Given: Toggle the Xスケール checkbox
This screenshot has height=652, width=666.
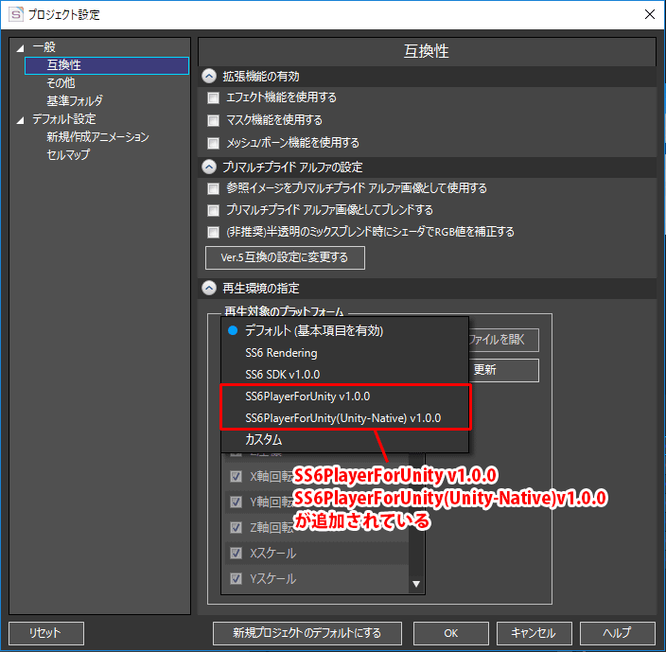Looking at the screenshot, I should click(x=236, y=553).
